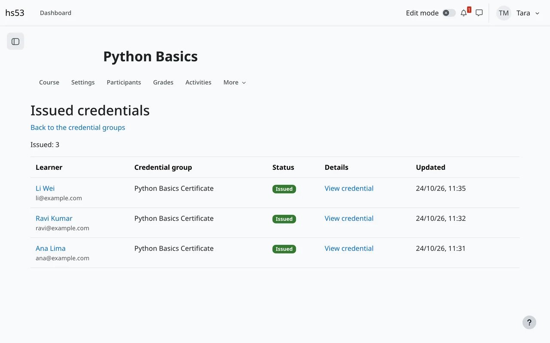Click the email ana@example.com
This screenshot has width=550, height=343.
(62, 258)
